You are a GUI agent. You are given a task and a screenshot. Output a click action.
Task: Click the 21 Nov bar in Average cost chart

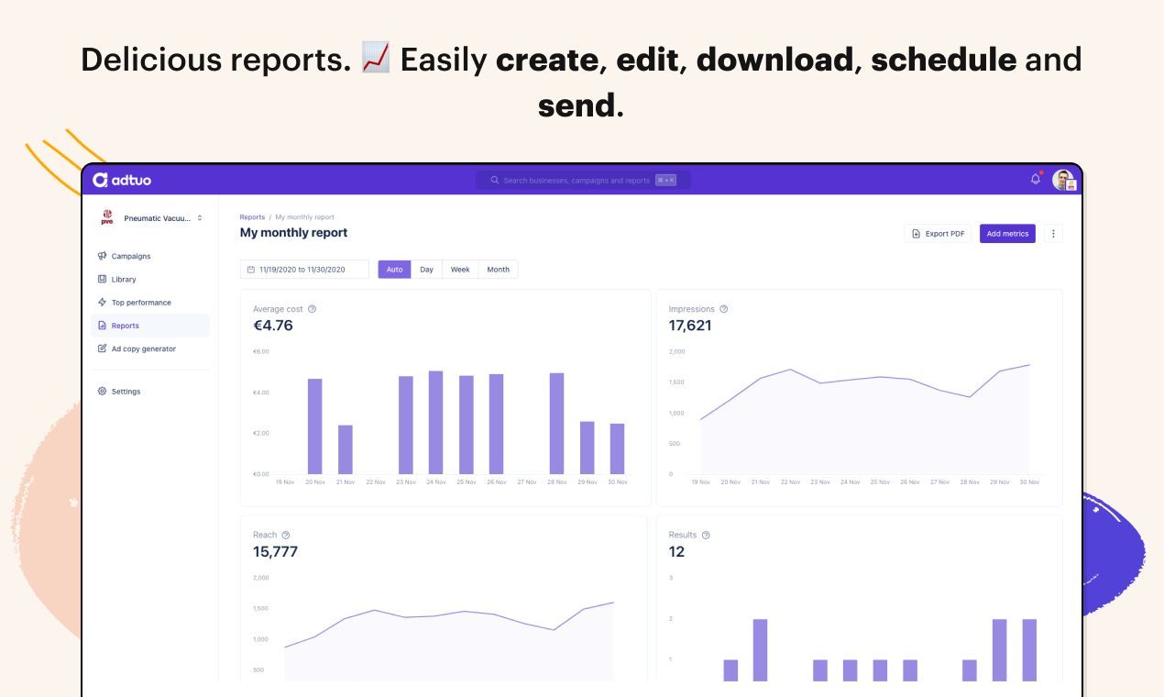point(346,449)
